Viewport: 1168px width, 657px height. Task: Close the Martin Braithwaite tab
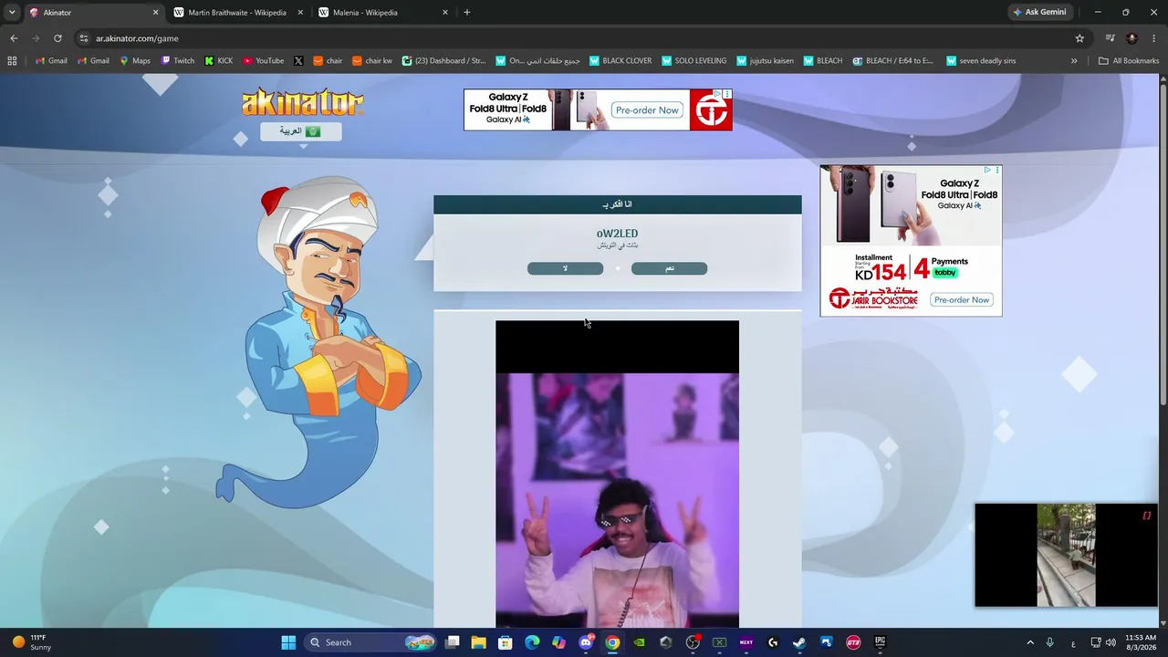tap(300, 13)
